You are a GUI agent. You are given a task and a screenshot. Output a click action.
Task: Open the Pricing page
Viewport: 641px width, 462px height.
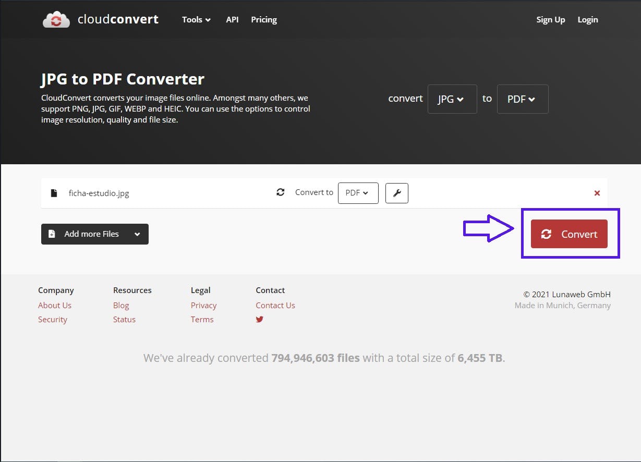click(264, 20)
